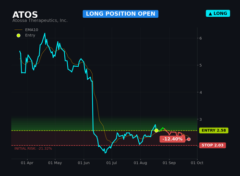Image resolution: width=240 pixels, height=176 pixels.
Task: Click the Entry legend entry
Action: [x=26, y=35]
